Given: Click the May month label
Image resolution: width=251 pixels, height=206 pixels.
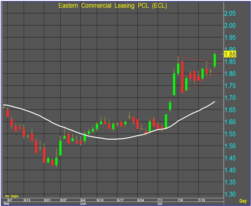Looking at the screenshot, I should pos(6,204).
